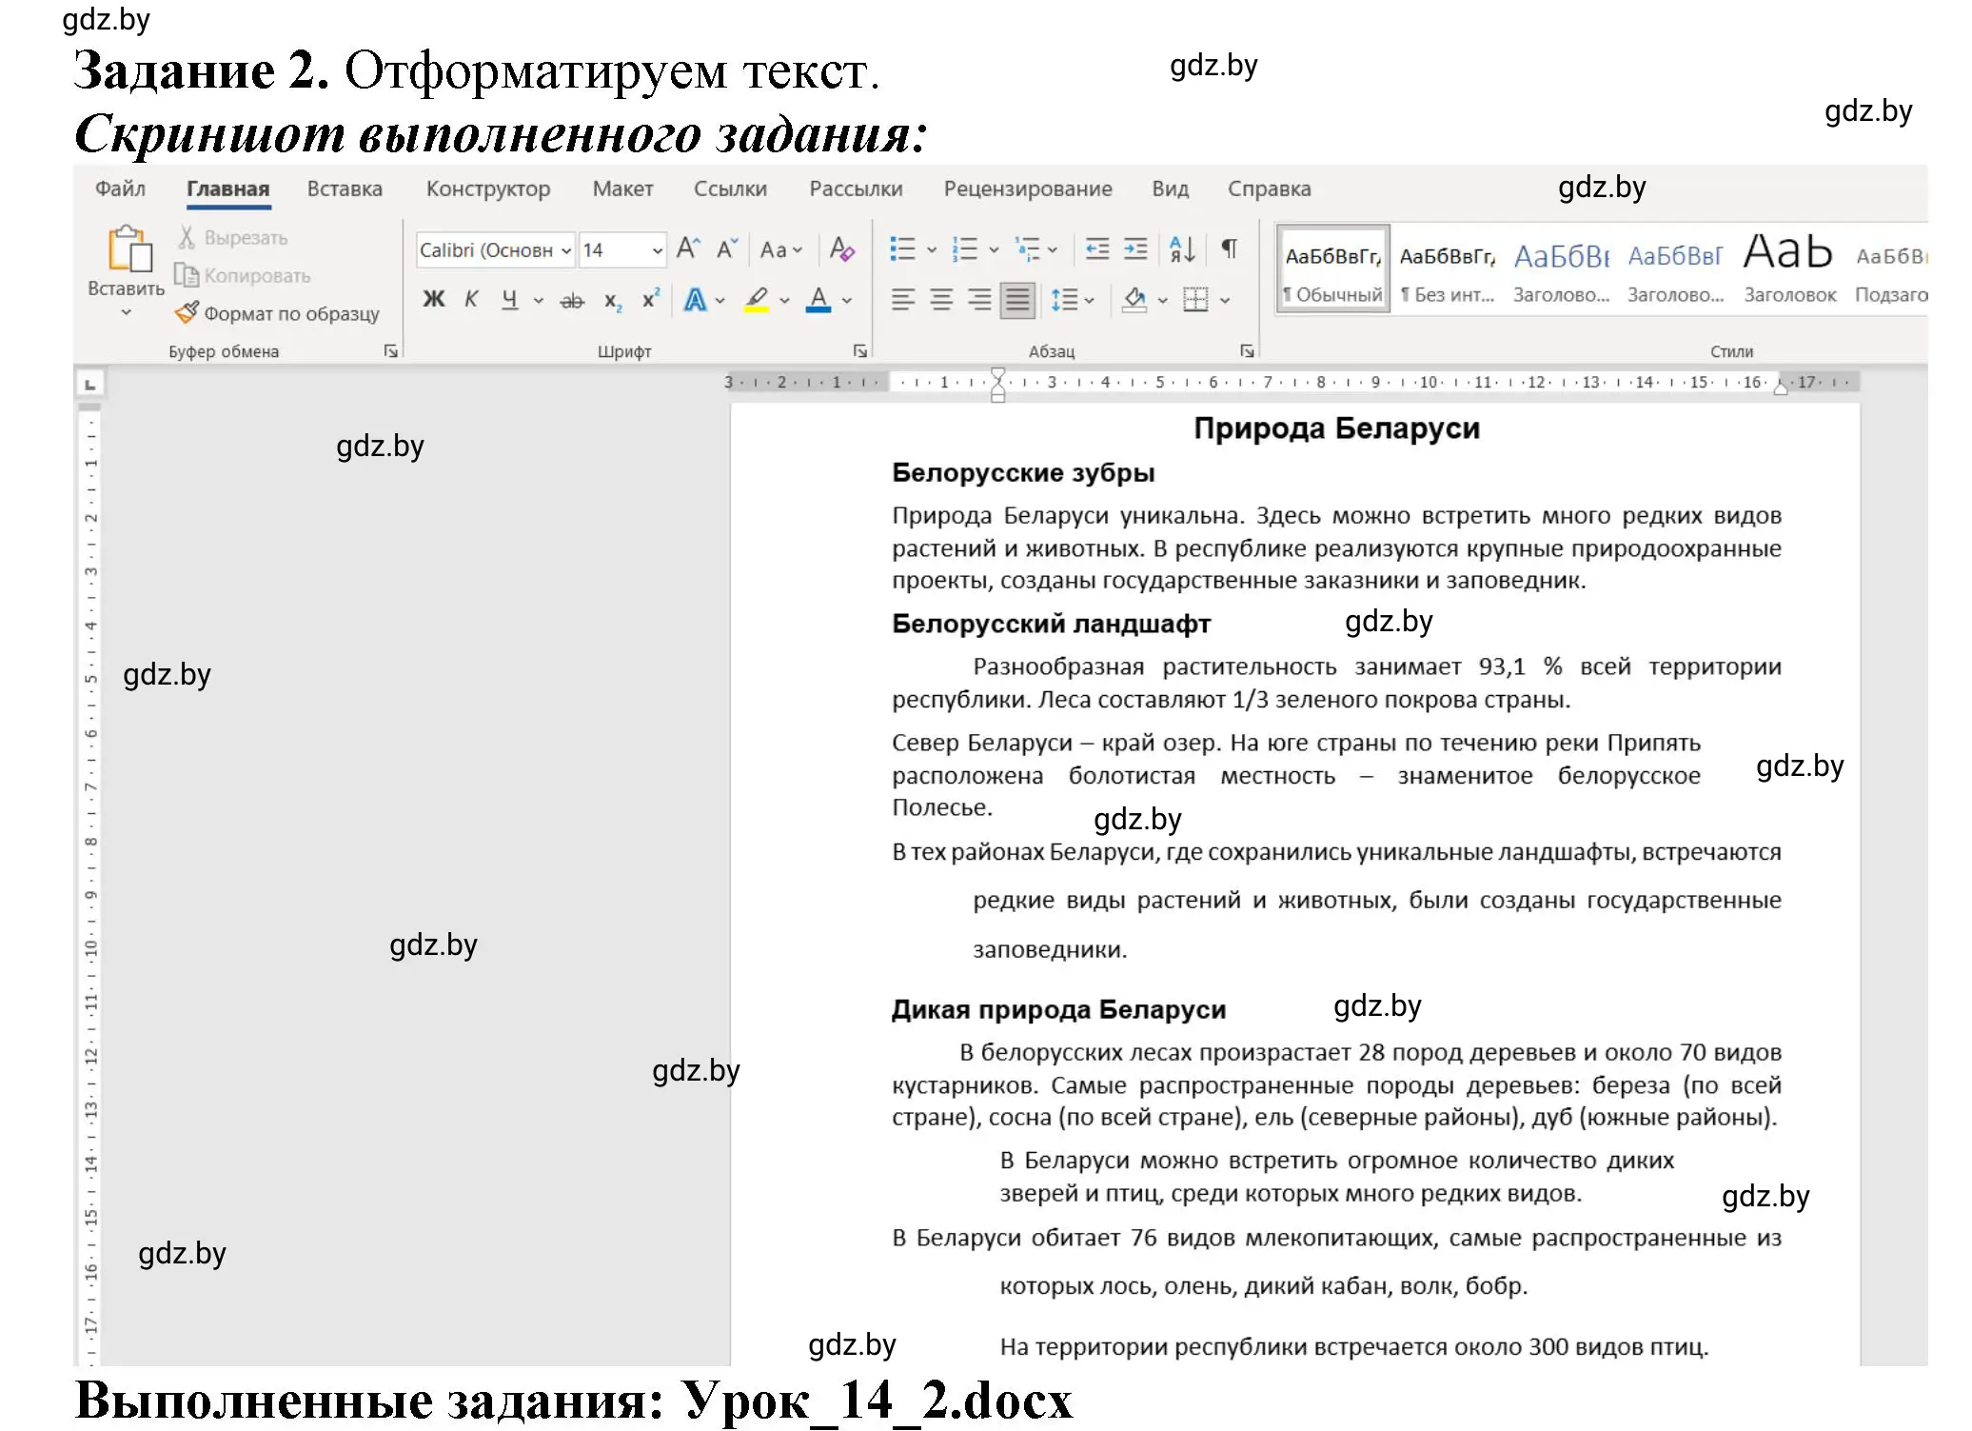Toggle strikethrough ab formatting

572,301
